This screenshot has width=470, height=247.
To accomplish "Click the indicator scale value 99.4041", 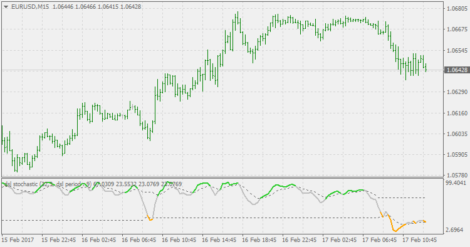I will click(x=456, y=183).
